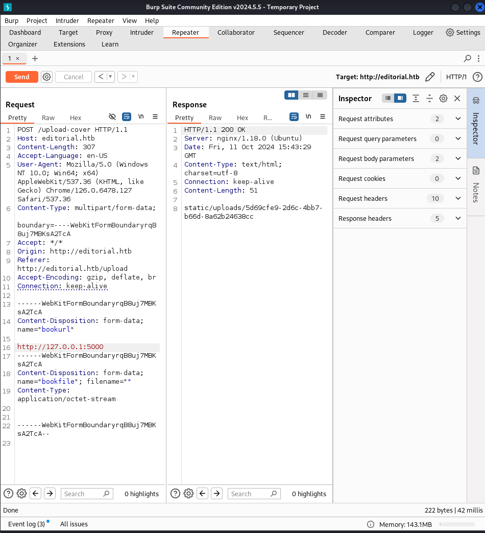
Task: Add a new Repeater tab with plus
Action: pos(35,58)
